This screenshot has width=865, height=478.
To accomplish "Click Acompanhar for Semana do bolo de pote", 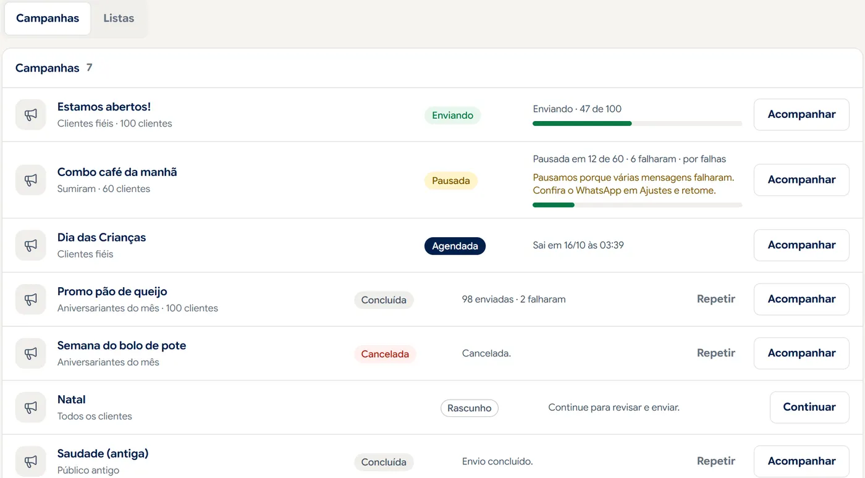I will coord(801,353).
